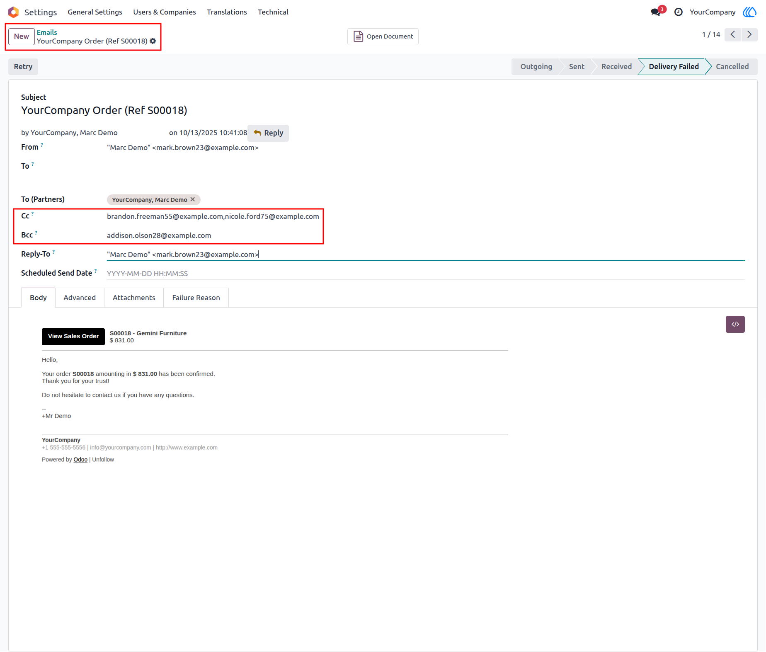Click the http://www.example.com footer text
The width and height of the screenshot is (766, 652).
click(187, 448)
